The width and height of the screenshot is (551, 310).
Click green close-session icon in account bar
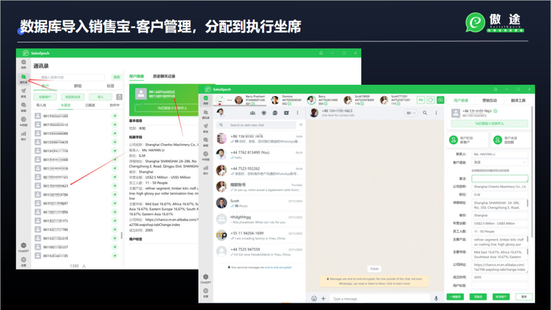pyautogui.click(x=440, y=100)
